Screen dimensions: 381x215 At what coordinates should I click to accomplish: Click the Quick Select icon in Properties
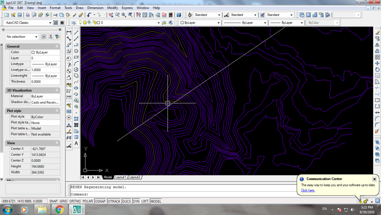pos(57,37)
